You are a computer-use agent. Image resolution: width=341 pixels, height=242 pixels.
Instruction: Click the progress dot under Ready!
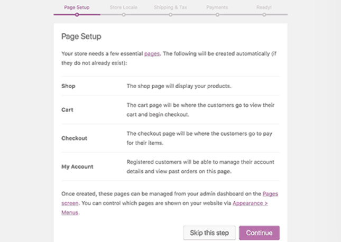tap(264, 15)
